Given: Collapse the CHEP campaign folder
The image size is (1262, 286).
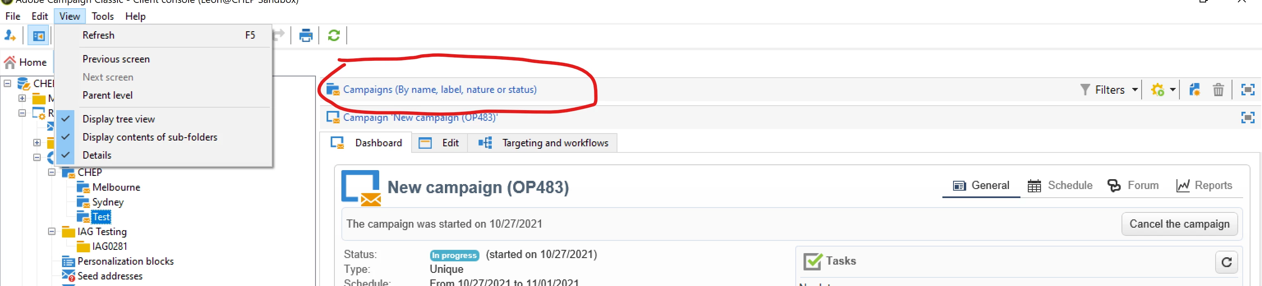Looking at the screenshot, I should [x=51, y=173].
